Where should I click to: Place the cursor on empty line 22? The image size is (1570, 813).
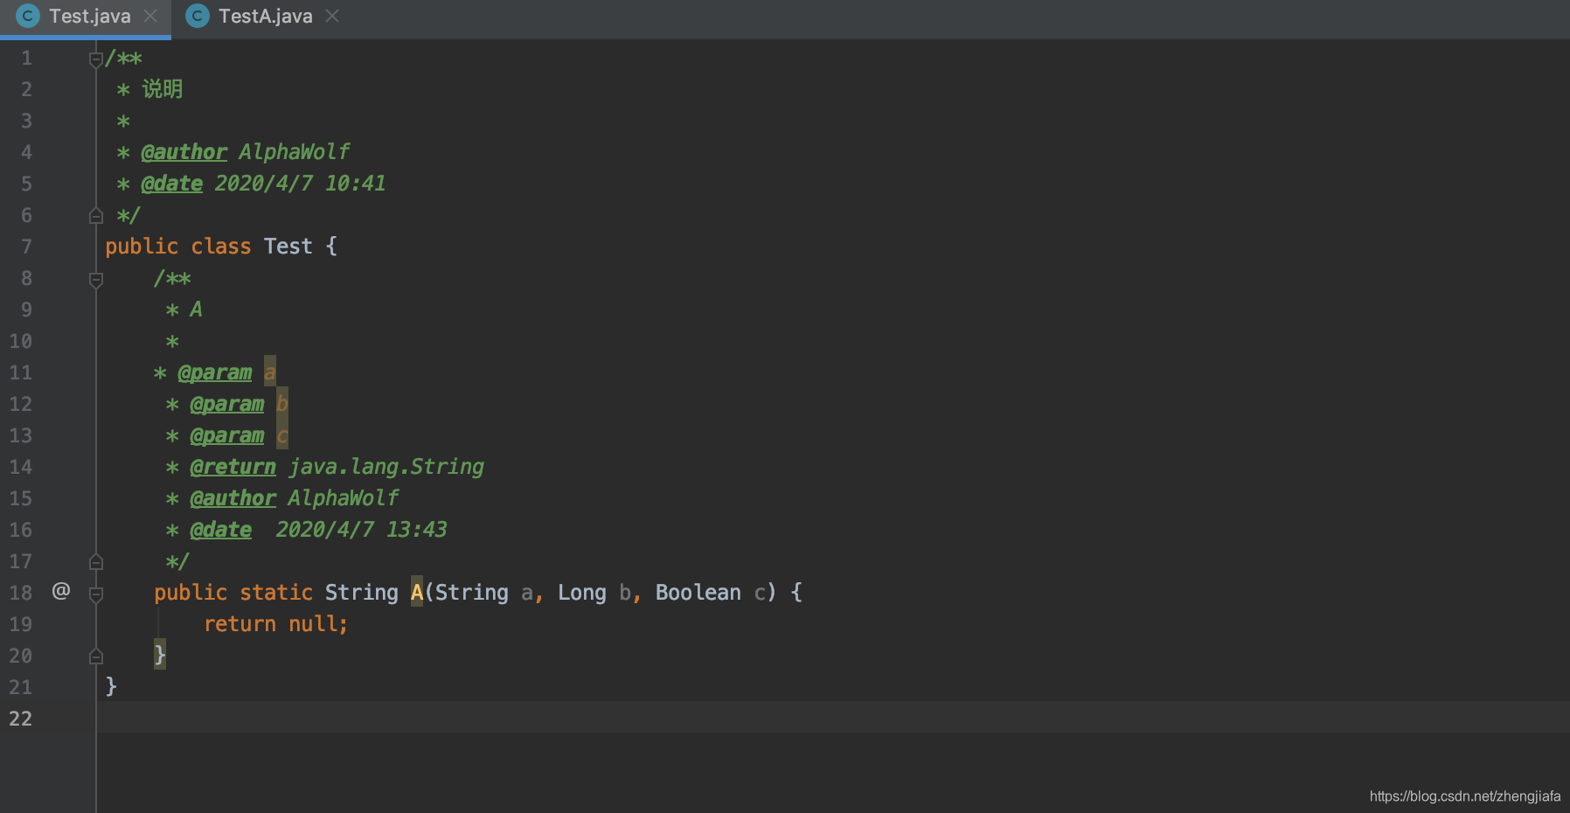click(832, 719)
